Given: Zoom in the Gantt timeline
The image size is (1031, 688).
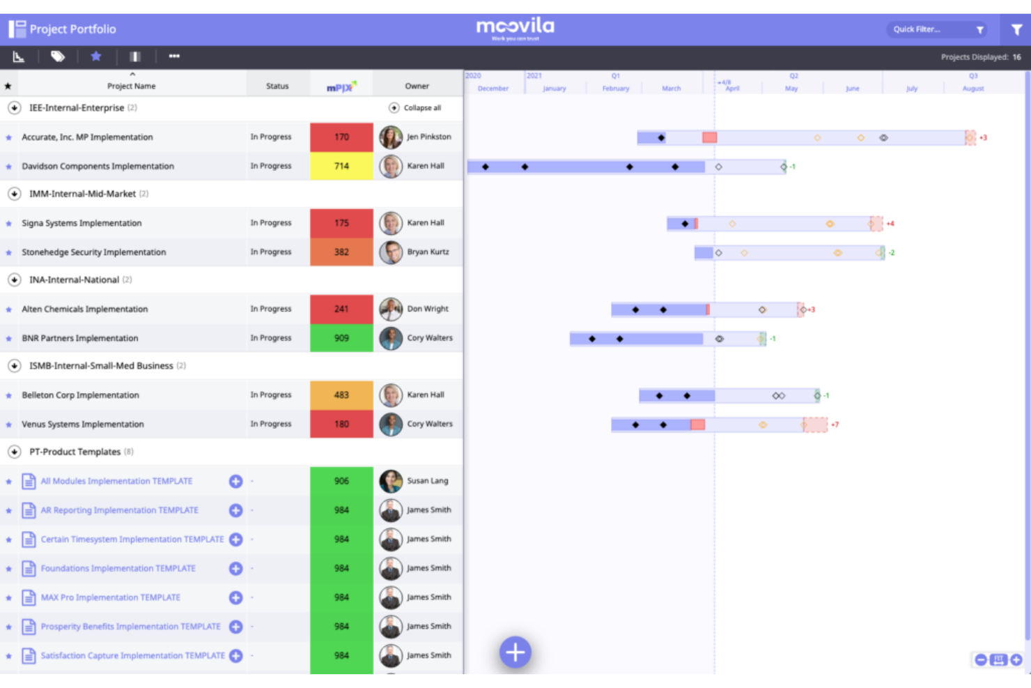Looking at the screenshot, I should pyautogui.click(x=1016, y=659).
